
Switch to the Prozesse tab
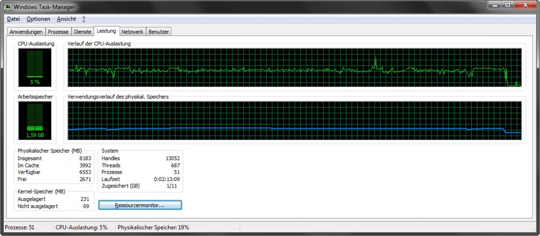tap(58, 32)
